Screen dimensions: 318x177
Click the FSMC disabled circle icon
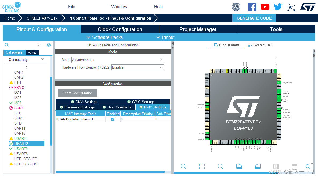click(x=11, y=88)
